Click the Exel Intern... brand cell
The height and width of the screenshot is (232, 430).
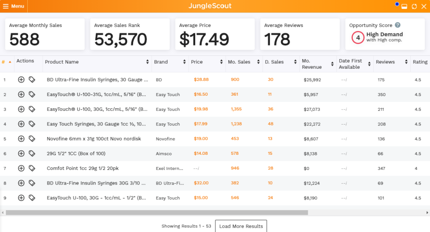[x=170, y=169]
